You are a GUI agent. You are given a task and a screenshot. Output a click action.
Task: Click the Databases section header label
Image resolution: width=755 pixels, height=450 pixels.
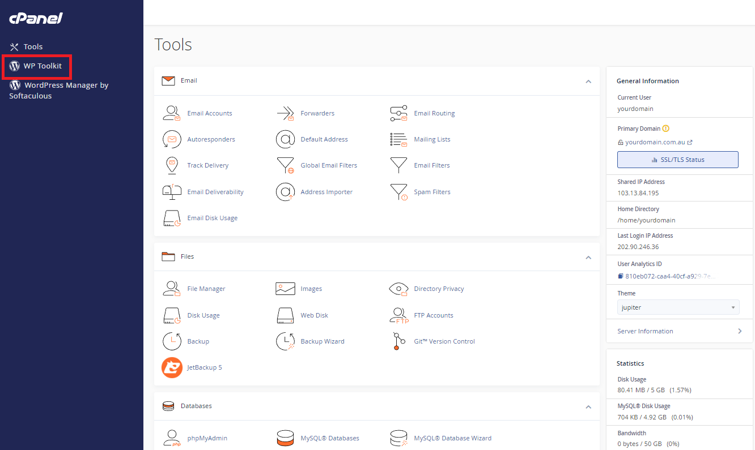coord(196,406)
